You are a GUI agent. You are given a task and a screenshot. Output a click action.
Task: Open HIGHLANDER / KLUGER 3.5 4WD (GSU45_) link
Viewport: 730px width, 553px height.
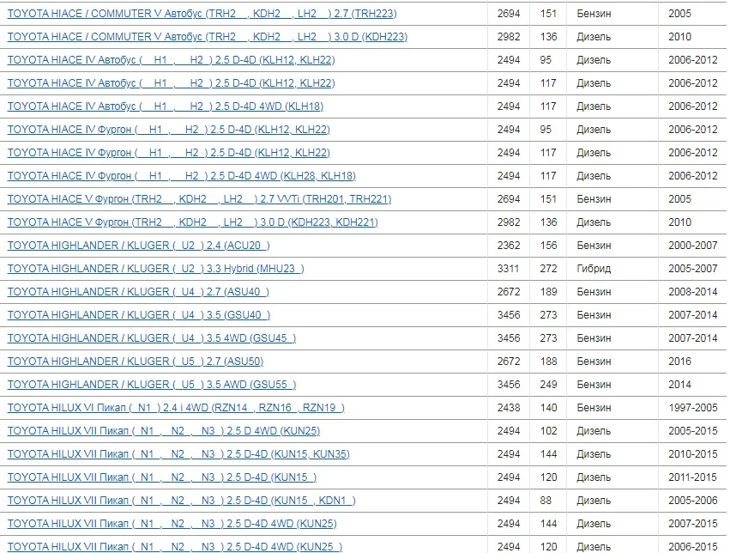coord(152,338)
